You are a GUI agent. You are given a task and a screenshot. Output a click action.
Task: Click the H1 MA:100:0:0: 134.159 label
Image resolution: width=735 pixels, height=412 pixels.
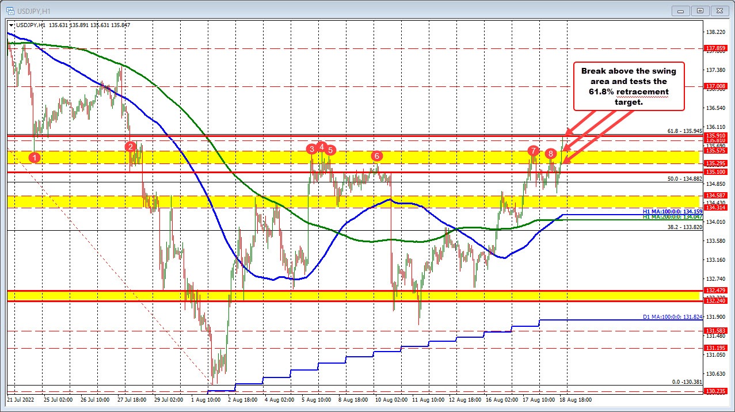672,211
